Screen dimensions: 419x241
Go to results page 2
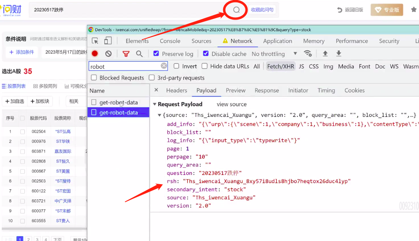click(x=28, y=239)
